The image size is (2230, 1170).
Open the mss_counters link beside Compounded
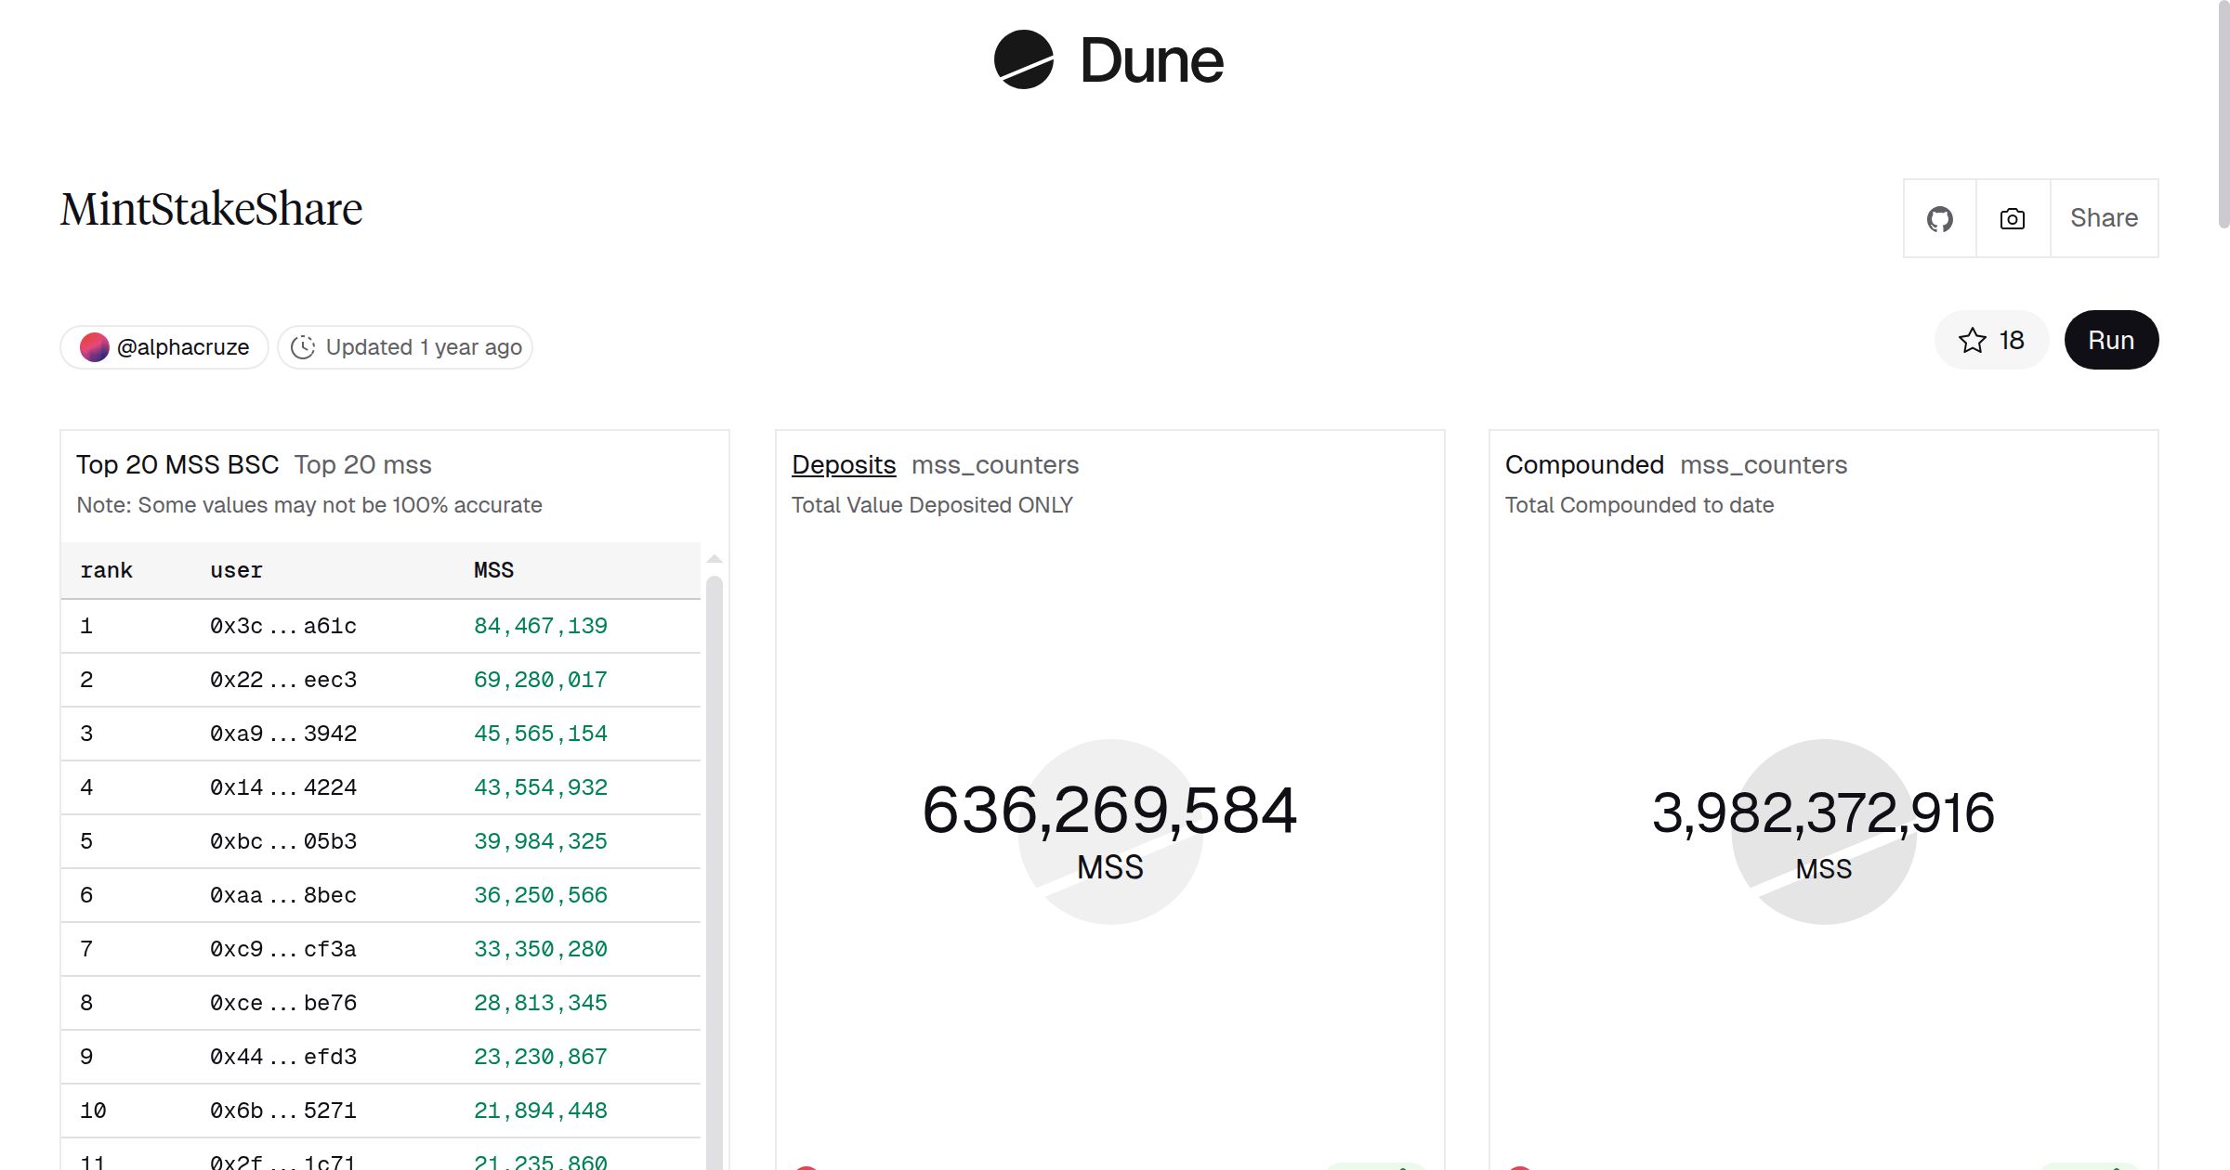pyautogui.click(x=1763, y=464)
